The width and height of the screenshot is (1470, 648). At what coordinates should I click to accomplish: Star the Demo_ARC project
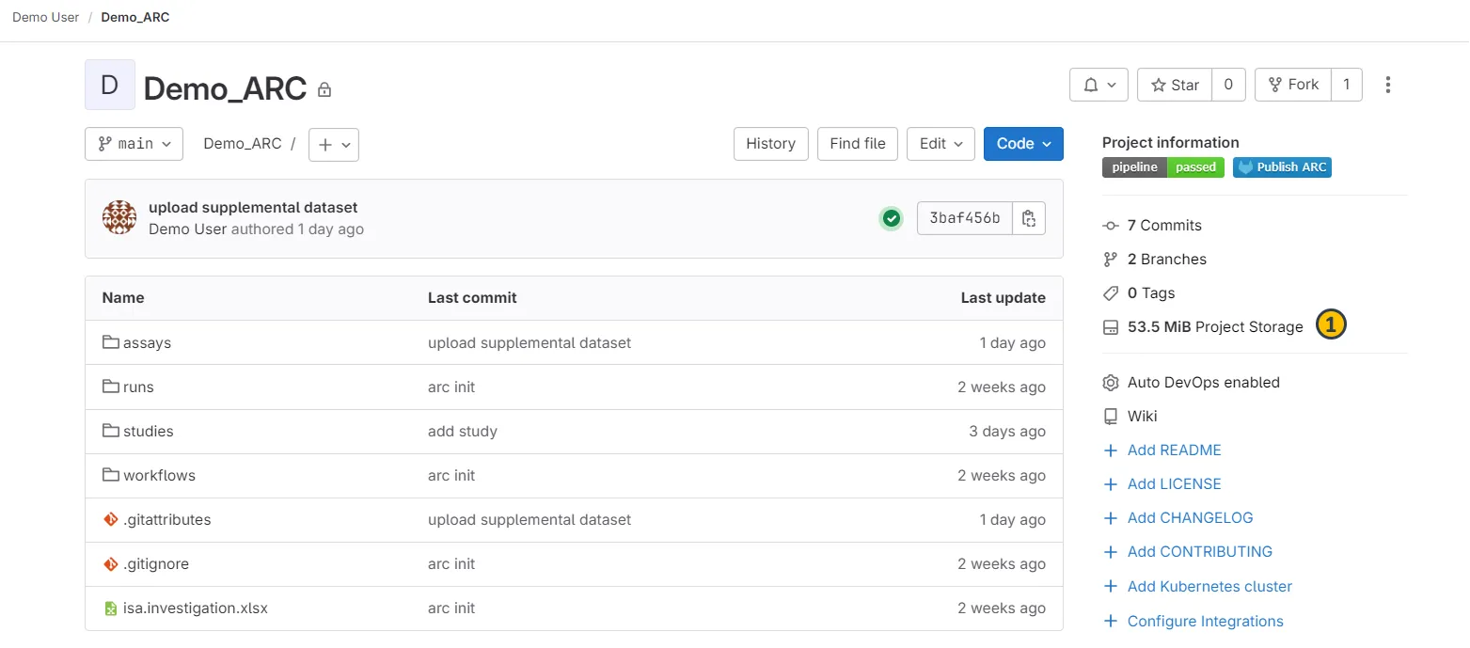point(1175,85)
